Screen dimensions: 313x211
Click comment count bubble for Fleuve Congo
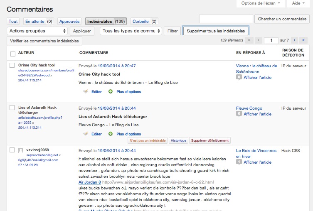(239, 114)
